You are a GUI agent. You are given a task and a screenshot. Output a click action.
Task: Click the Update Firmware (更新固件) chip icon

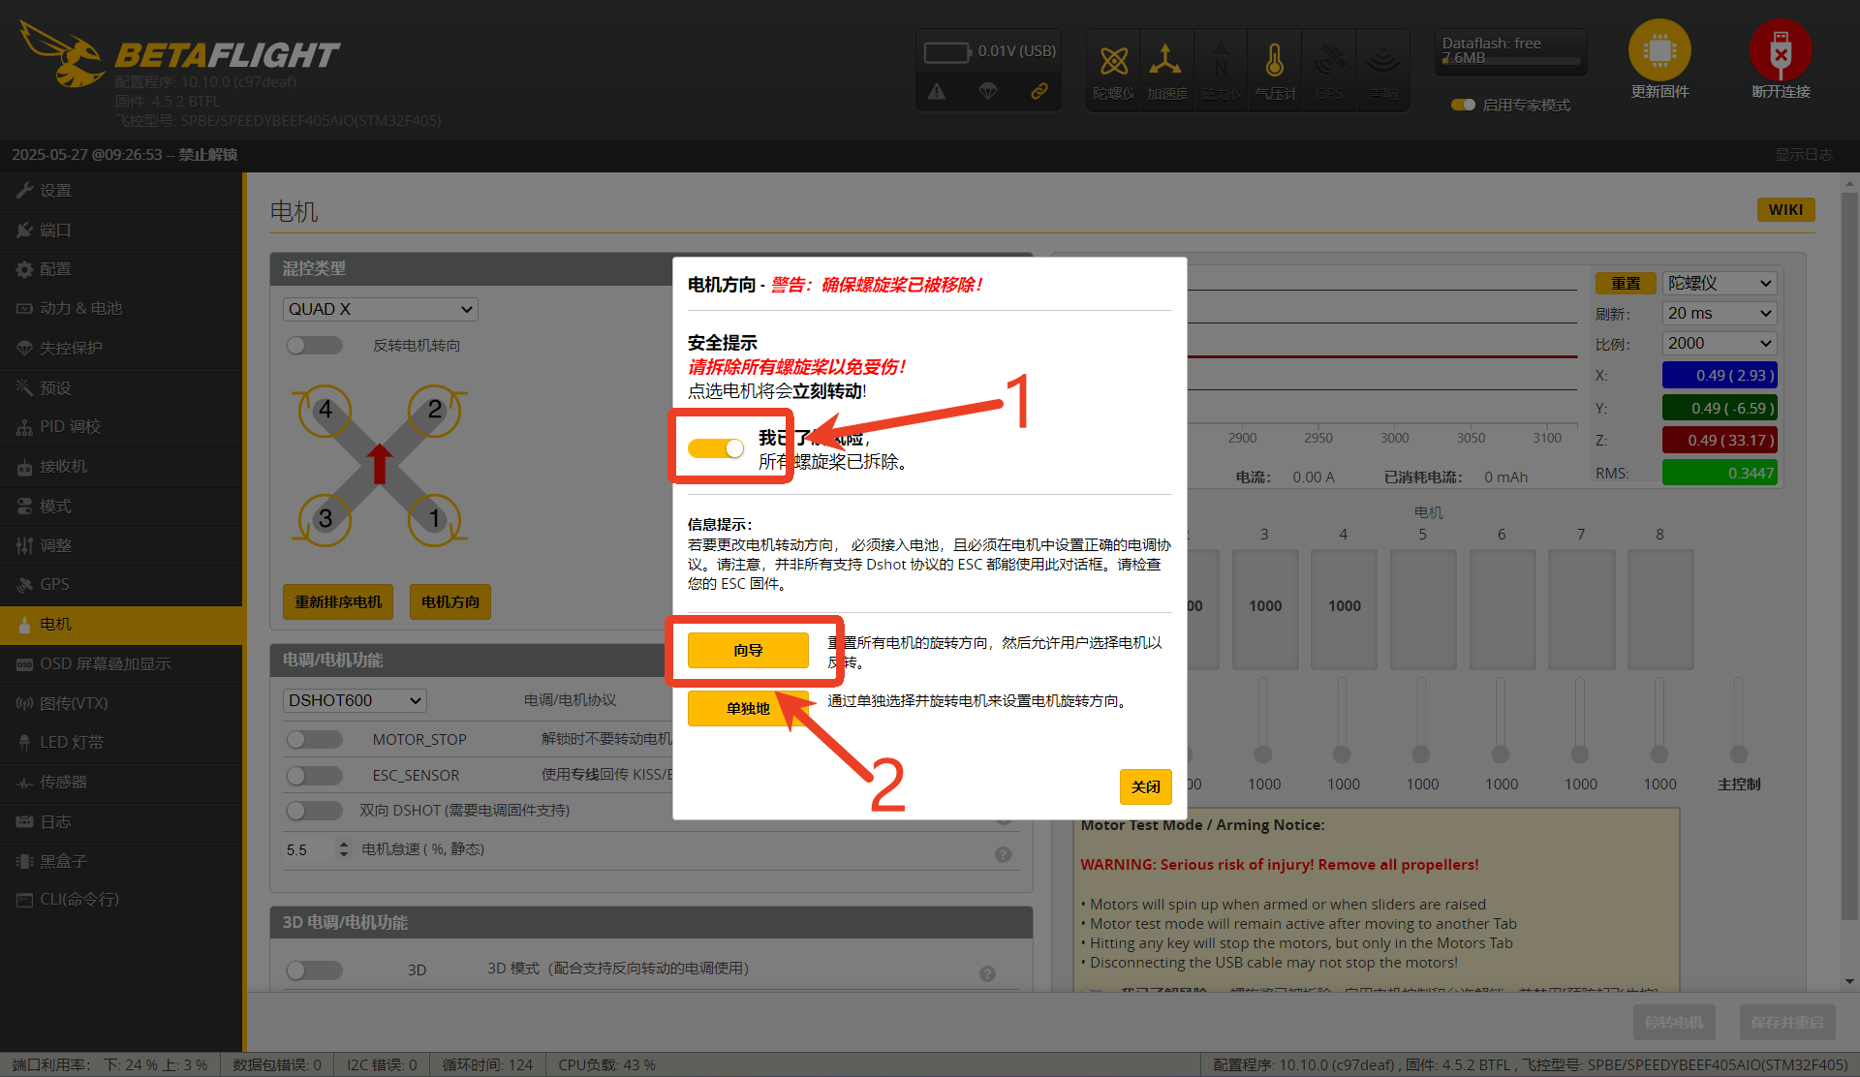pyautogui.click(x=1658, y=50)
